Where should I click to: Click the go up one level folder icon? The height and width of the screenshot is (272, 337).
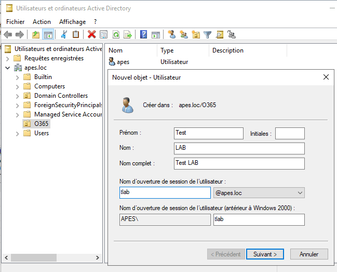35,35
